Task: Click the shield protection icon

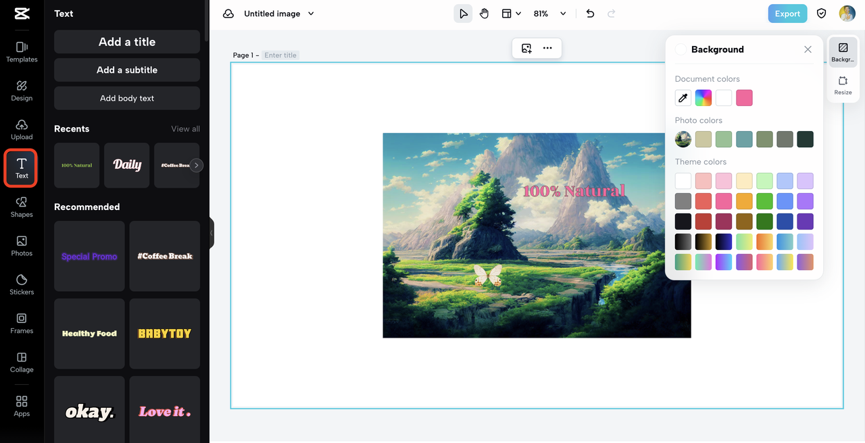Action: 822,14
